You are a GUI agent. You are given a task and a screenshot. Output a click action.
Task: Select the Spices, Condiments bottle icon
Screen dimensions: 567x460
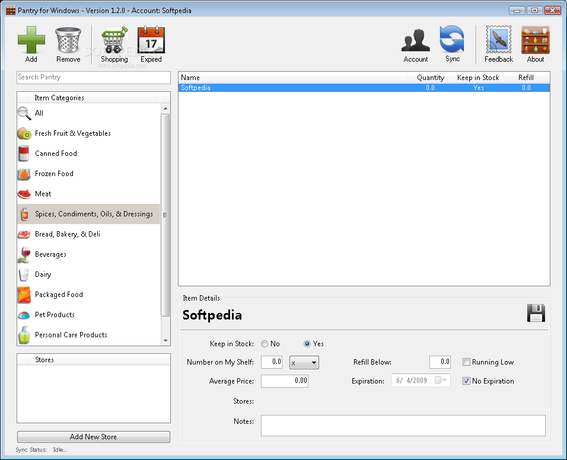click(x=24, y=214)
